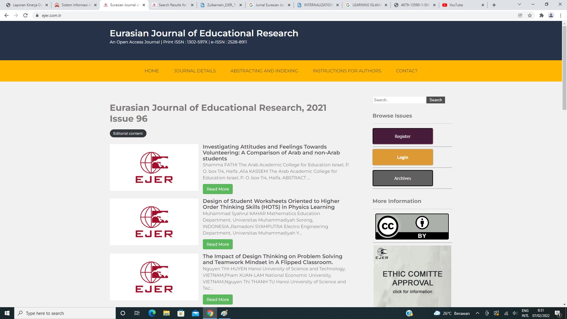Open the Chrome extensions puzzle icon
The height and width of the screenshot is (319, 567).
[x=541, y=15]
